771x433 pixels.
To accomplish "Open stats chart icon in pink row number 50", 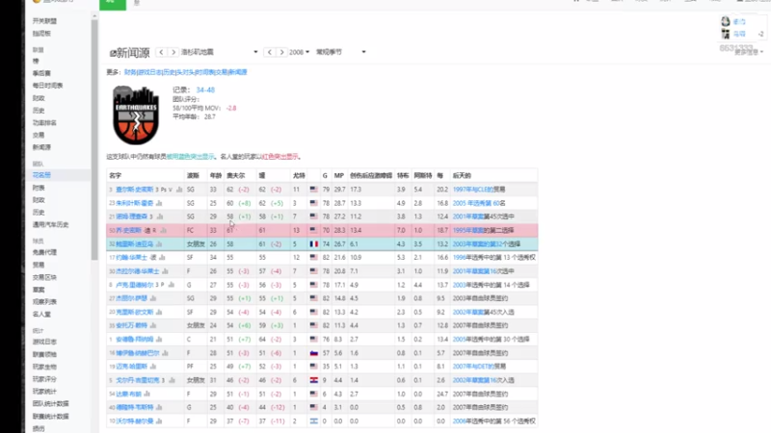I will click(163, 230).
